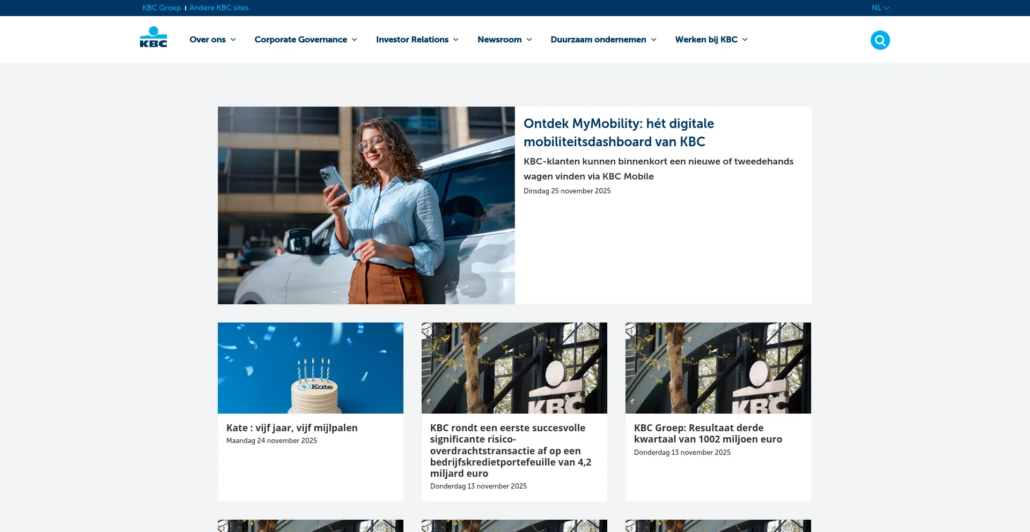Screen dimensions: 1030x532
Task: Expand the Werken bij KBC menu
Action: [711, 40]
